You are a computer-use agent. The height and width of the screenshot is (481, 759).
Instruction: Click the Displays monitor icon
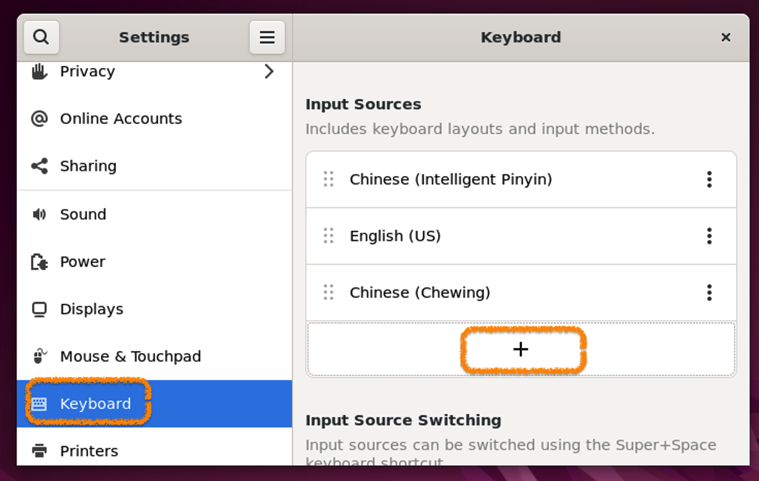pos(39,309)
